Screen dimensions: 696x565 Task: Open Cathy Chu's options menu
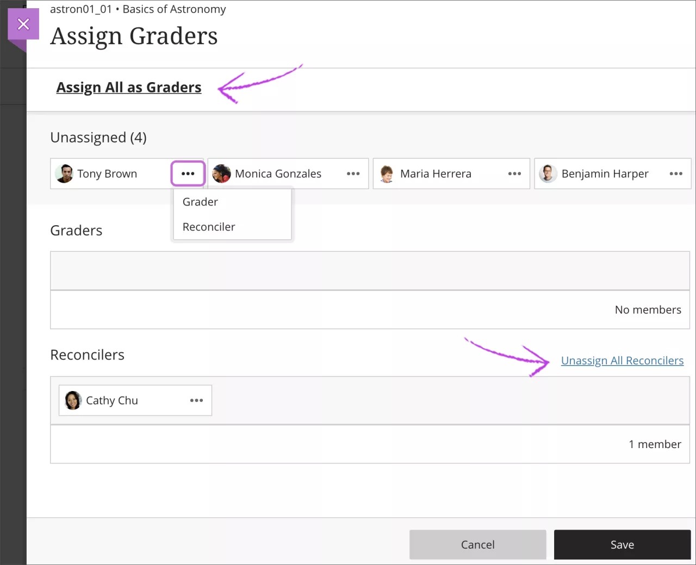[196, 400]
